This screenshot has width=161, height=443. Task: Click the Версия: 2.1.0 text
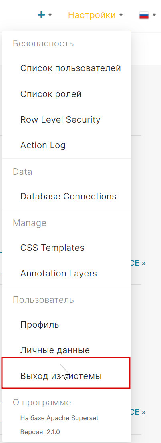click(40, 432)
